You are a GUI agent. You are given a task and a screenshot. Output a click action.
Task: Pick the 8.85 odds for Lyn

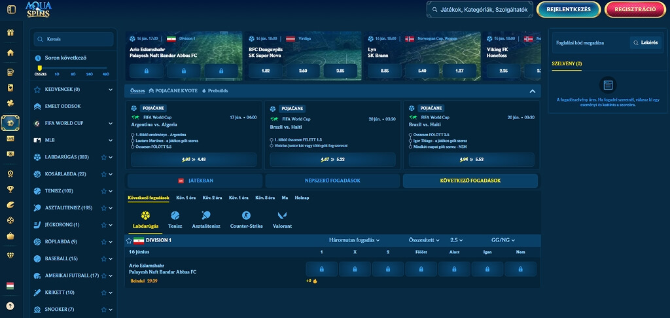point(384,71)
